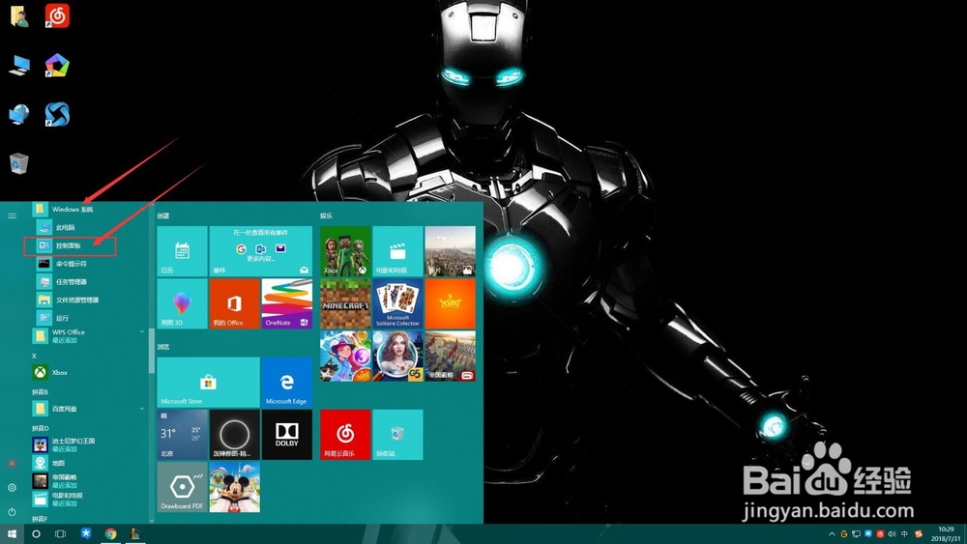Open the G5 hidden-object game tile
Image resolution: width=967 pixels, height=544 pixels.
[x=397, y=357]
